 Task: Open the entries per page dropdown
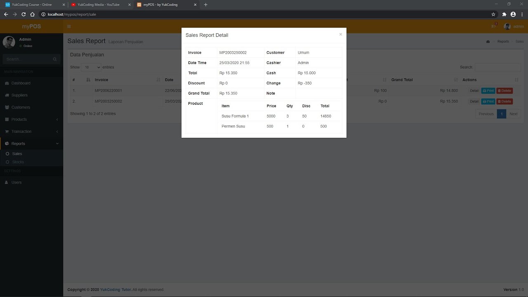(91, 67)
